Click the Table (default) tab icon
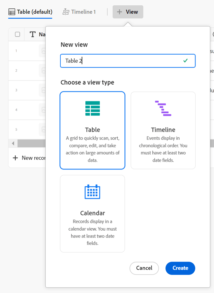 12,12
